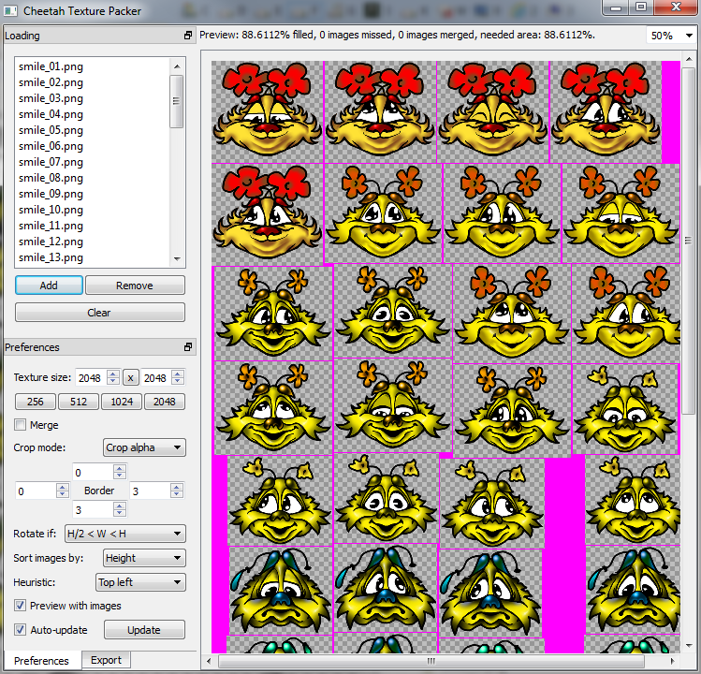701x674 pixels.
Task: Select smile_06.png in the file list
Action: pos(51,146)
